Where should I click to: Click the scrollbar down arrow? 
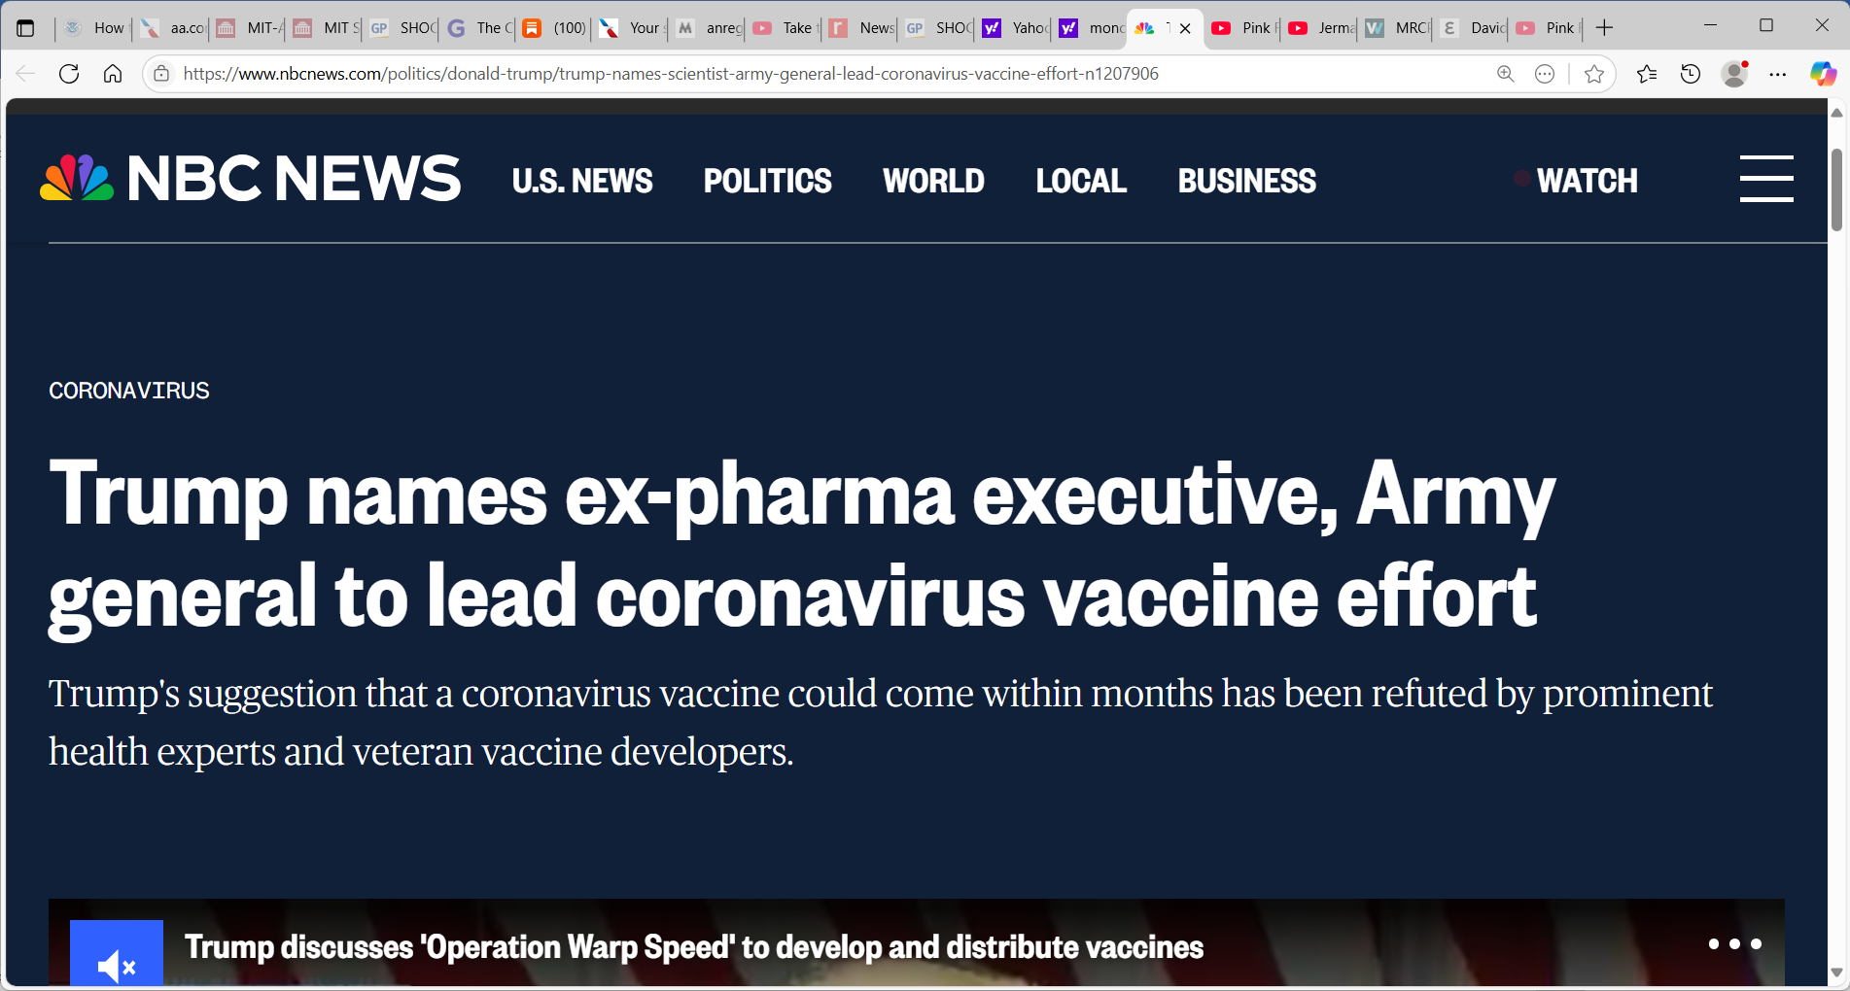tap(1836, 973)
